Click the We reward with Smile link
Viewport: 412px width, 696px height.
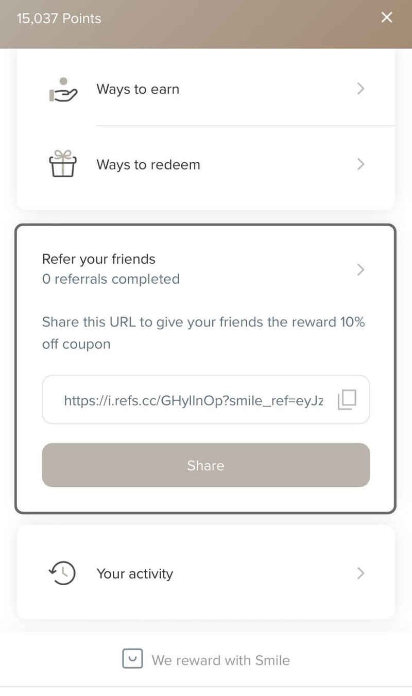221,660
